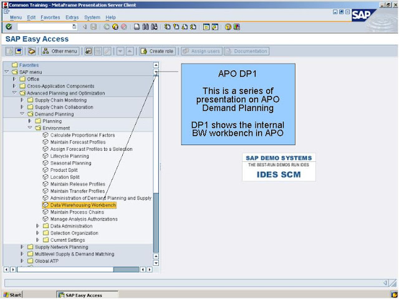Collapse the SAP menu tree node
Screen dimensions: 399x299
(x=7, y=72)
